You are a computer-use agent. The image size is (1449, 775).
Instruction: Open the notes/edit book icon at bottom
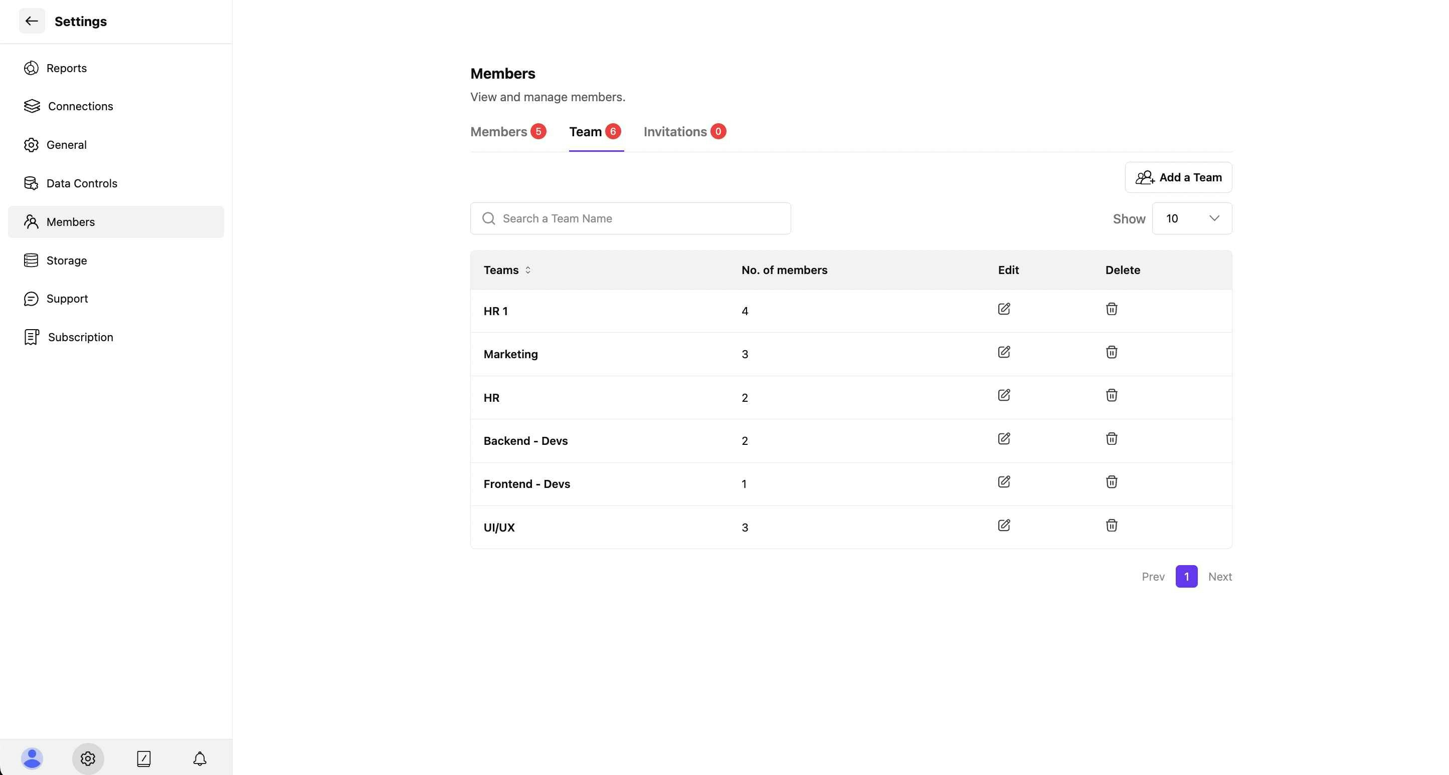(143, 758)
